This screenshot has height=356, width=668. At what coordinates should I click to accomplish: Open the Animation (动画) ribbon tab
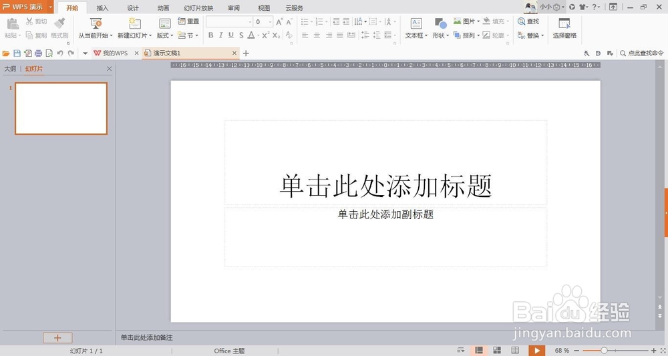[x=163, y=7]
